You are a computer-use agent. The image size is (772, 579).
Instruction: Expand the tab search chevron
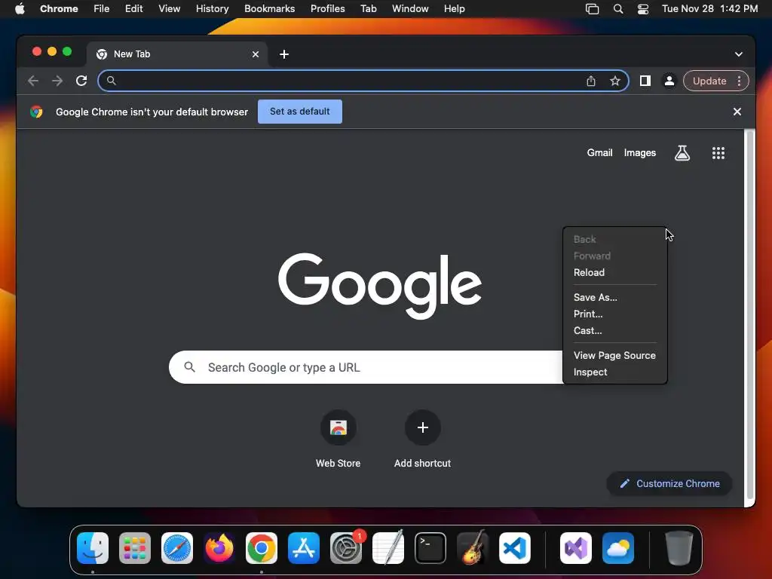pos(739,54)
